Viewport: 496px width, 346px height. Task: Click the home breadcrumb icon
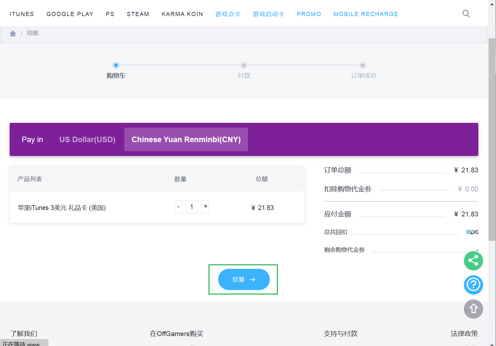[x=13, y=33]
